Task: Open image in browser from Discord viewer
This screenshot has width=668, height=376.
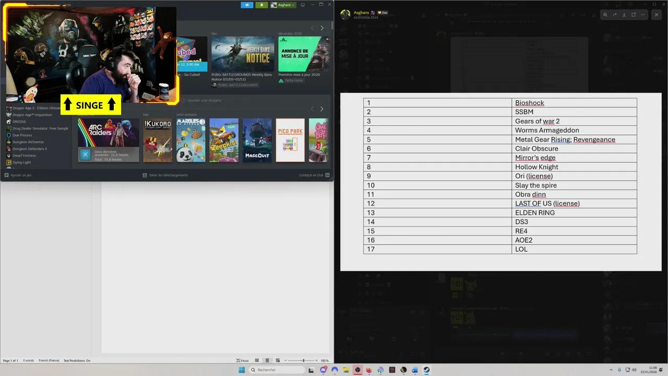Action: (634, 15)
